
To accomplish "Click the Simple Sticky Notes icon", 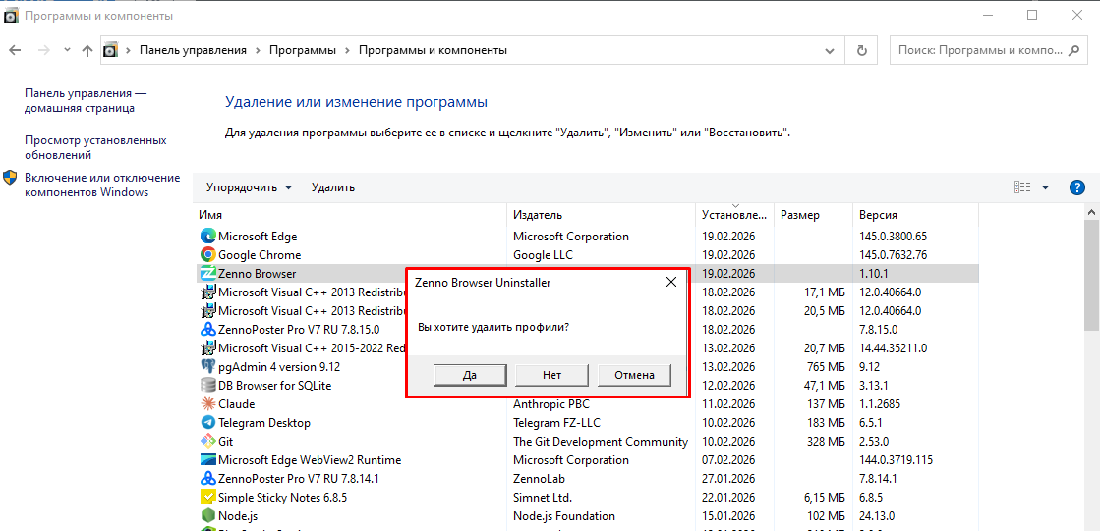I will (x=207, y=498).
